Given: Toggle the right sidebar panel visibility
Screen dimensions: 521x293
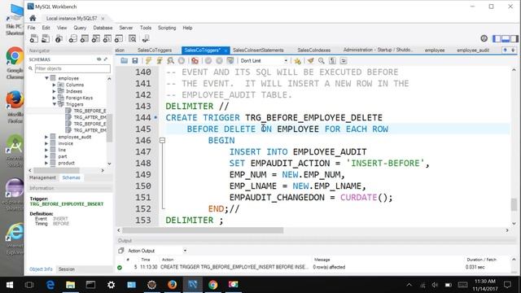Looking at the screenshot, I should [x=514, y=38].
